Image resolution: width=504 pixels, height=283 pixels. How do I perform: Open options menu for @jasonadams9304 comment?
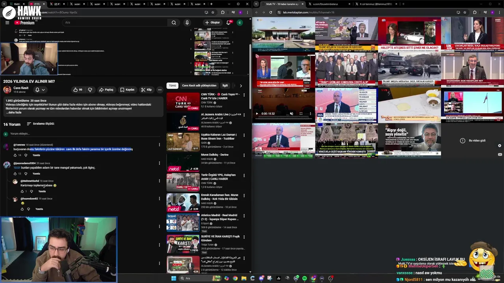159,163
